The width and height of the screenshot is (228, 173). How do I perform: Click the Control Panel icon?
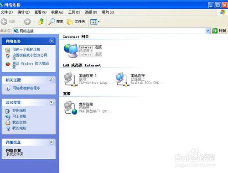point(8,111)
